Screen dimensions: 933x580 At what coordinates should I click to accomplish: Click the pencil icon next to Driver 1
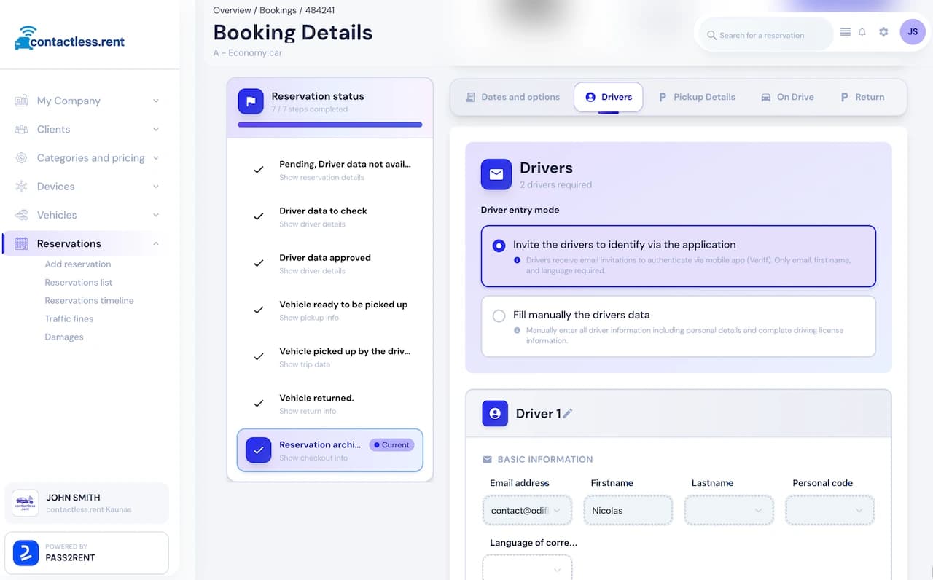(x=568, y=414)
